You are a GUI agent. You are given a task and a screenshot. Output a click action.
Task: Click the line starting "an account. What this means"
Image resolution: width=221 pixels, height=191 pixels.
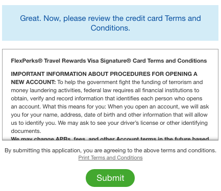pos(110,106)
